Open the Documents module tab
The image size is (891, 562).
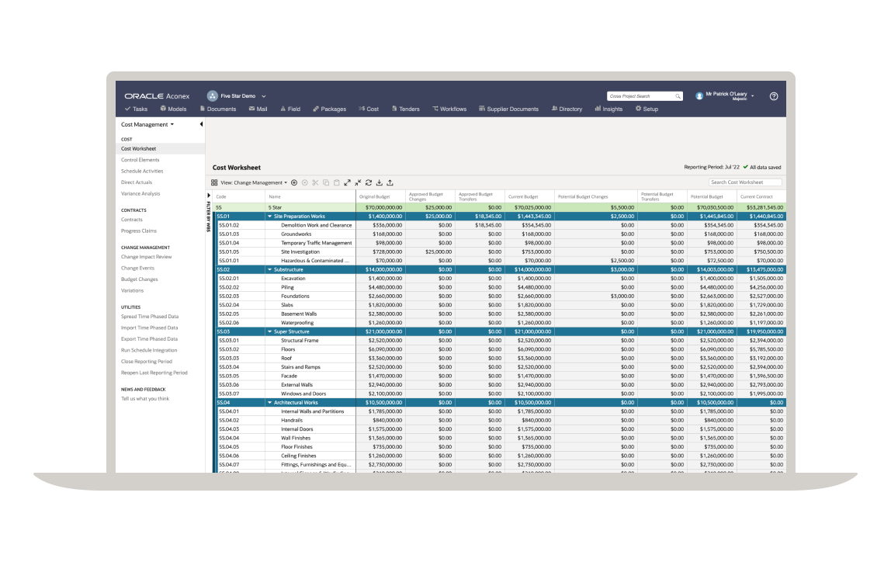(x=218, y=109)
